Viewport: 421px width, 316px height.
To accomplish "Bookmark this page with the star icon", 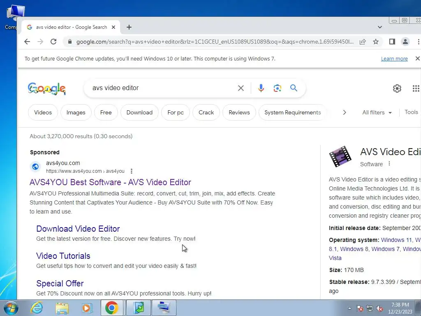I will (x=376, y=42).
